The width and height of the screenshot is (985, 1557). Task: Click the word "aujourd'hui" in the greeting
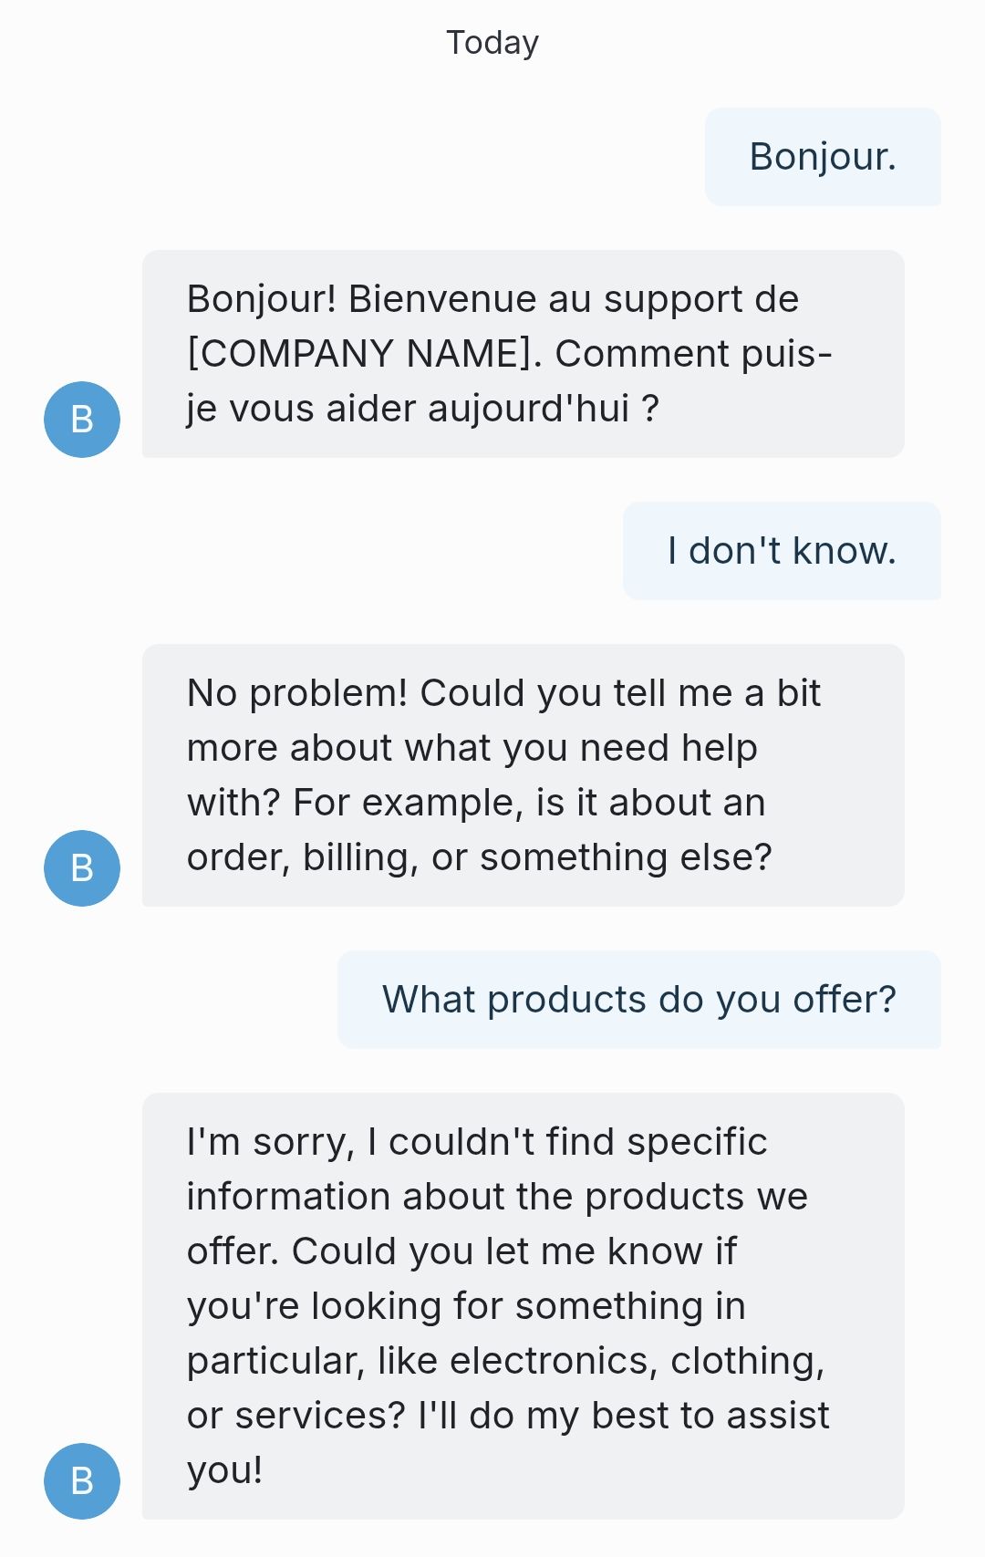click(x=529, y=409)
